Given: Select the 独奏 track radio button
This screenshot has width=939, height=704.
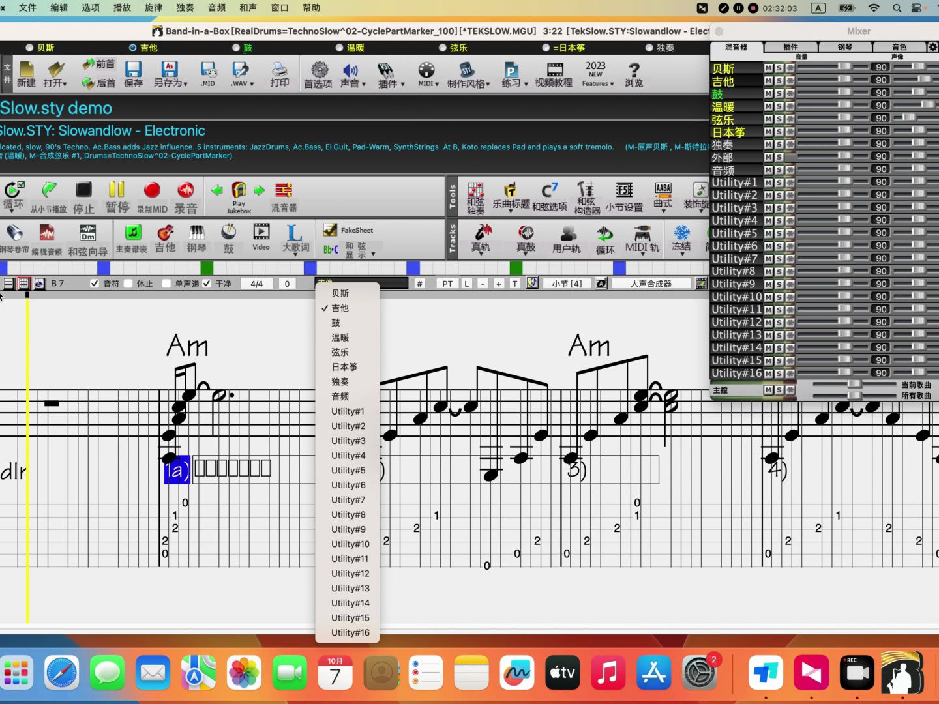Looking at the screenshot, I should pyautogui.click(x=649, y=48).
